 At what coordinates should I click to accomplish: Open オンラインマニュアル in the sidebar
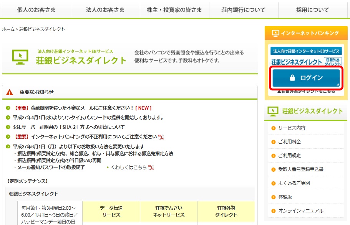tap(301, 211)
